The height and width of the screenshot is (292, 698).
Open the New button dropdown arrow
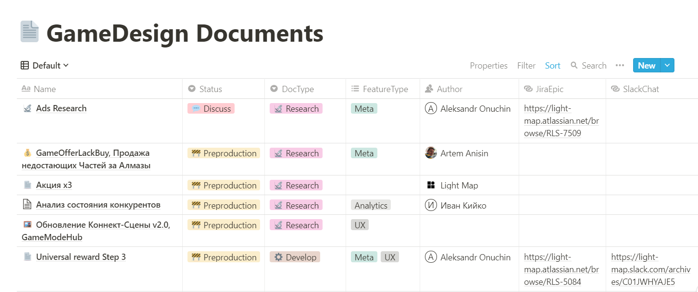[667, 66]
